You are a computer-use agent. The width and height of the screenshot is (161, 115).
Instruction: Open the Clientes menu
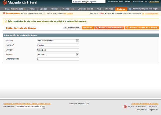(x=55, y=9)
